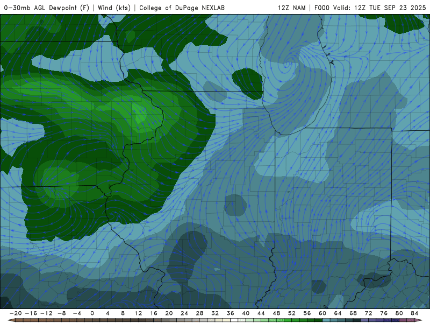Image resolution: width=430 pixels, height=323 pixels.
Task: Click the 32 value on the legend scale
Action: (x=215, y=313)
